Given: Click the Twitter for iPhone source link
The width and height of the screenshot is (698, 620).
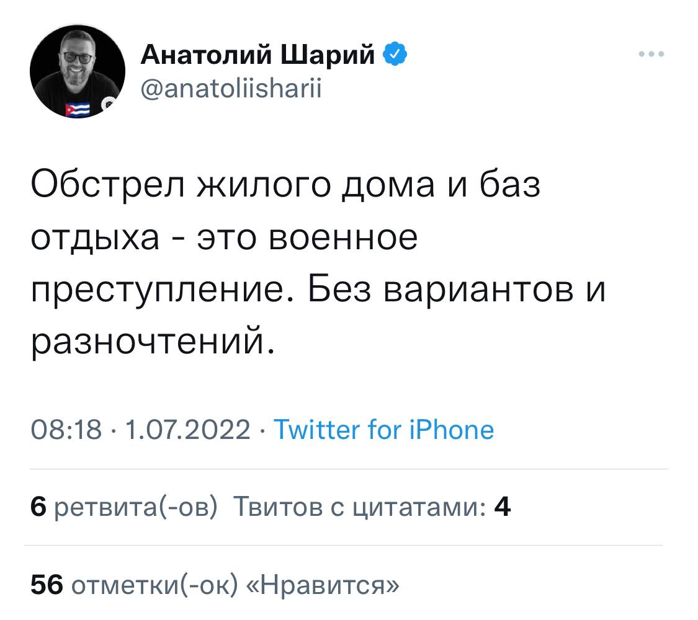Looking at the screenshot, I should 383,429.
